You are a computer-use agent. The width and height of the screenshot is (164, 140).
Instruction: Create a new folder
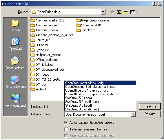[126, 12]
